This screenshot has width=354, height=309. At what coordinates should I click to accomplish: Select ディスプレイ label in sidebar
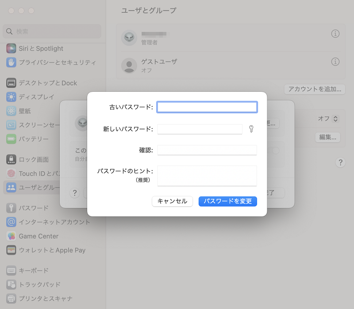coord(37,97)
